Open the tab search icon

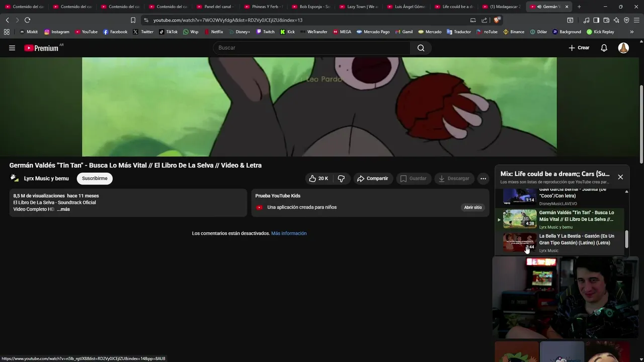pos(570,20)
